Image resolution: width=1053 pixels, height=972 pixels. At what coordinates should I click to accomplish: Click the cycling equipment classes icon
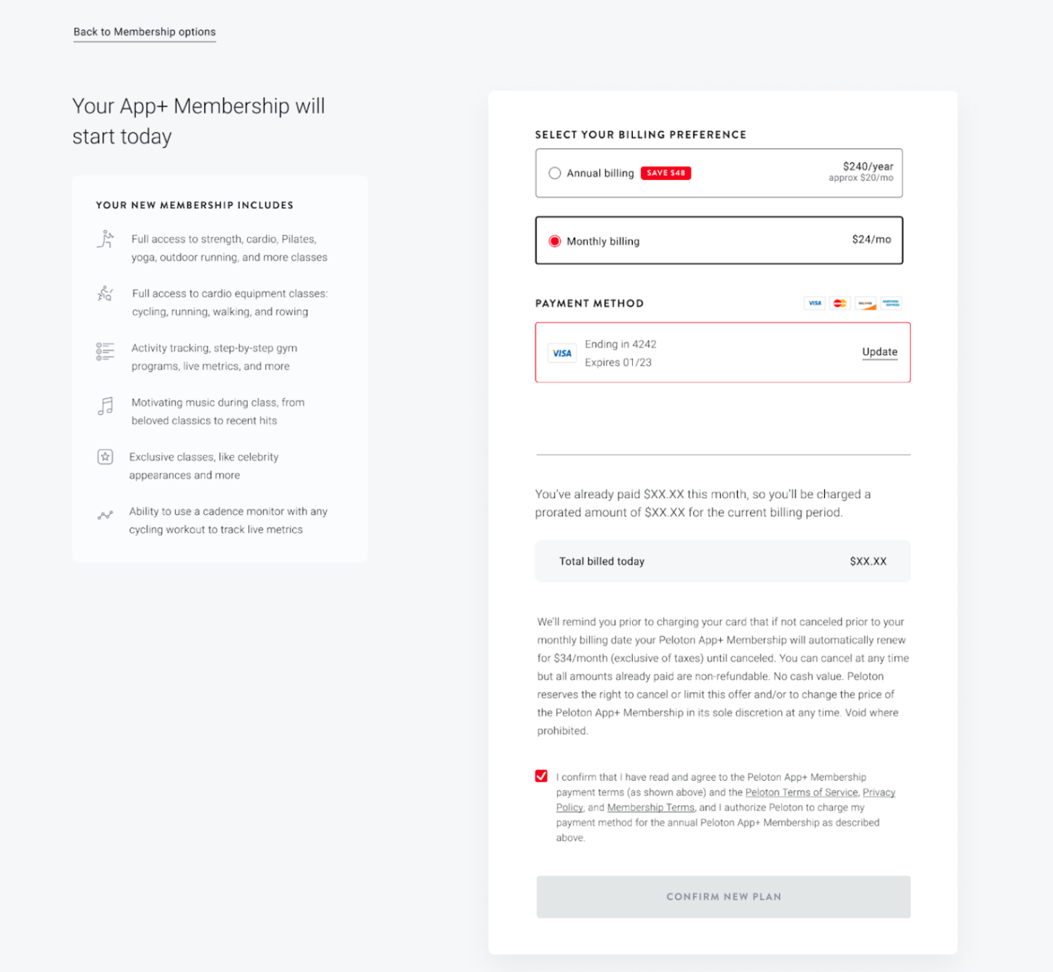click(x=106, y=293)
